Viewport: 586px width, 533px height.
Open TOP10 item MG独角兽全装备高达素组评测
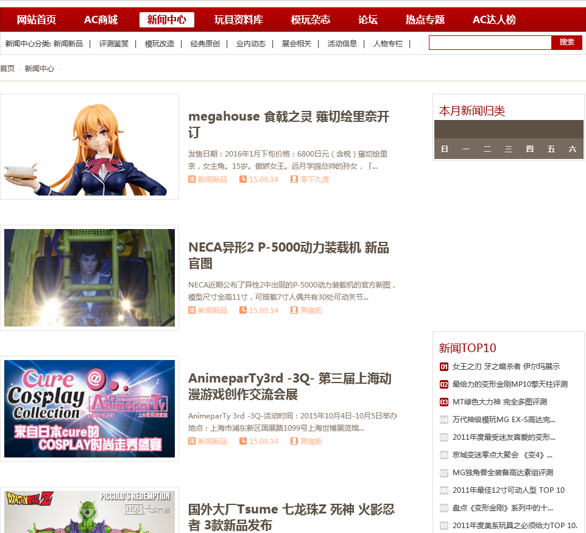pos(503,473)
